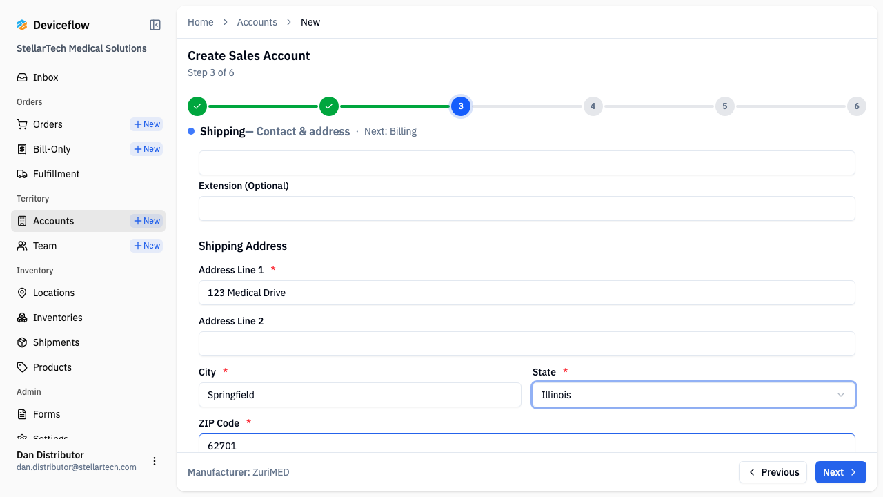883x497 pixels.
Task: Open Dan Distributor's options menu
Action: [155, 461]
